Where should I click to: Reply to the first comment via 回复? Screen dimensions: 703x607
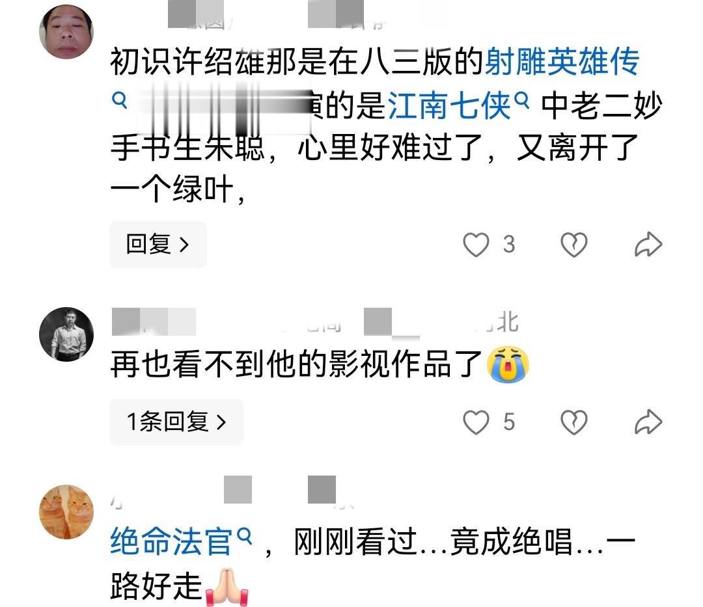[158, 245]
